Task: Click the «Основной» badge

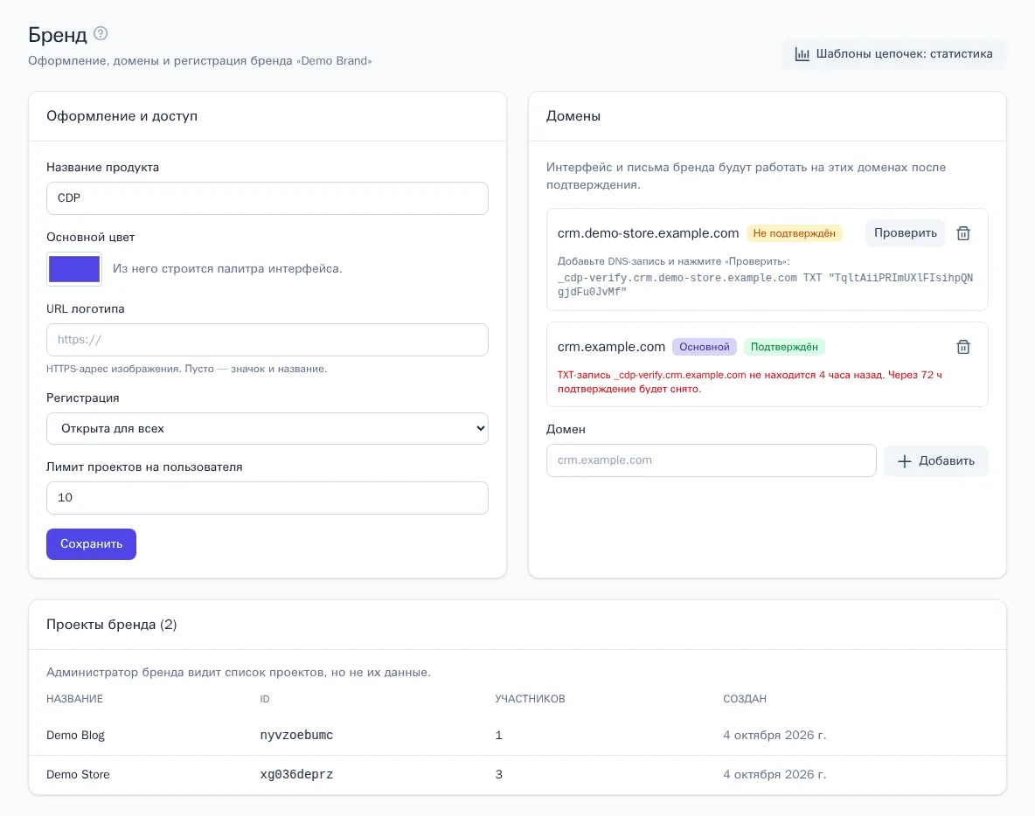Action: (705, 347)
